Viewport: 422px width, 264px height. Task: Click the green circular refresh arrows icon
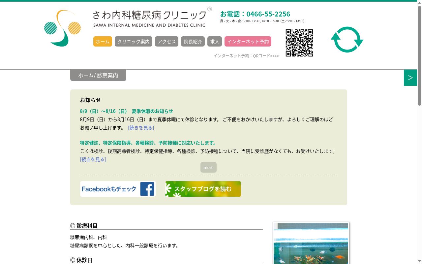347,39
